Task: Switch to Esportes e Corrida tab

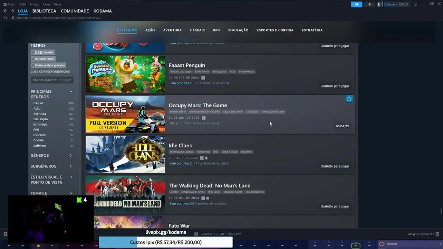Action: click(275, 30)
